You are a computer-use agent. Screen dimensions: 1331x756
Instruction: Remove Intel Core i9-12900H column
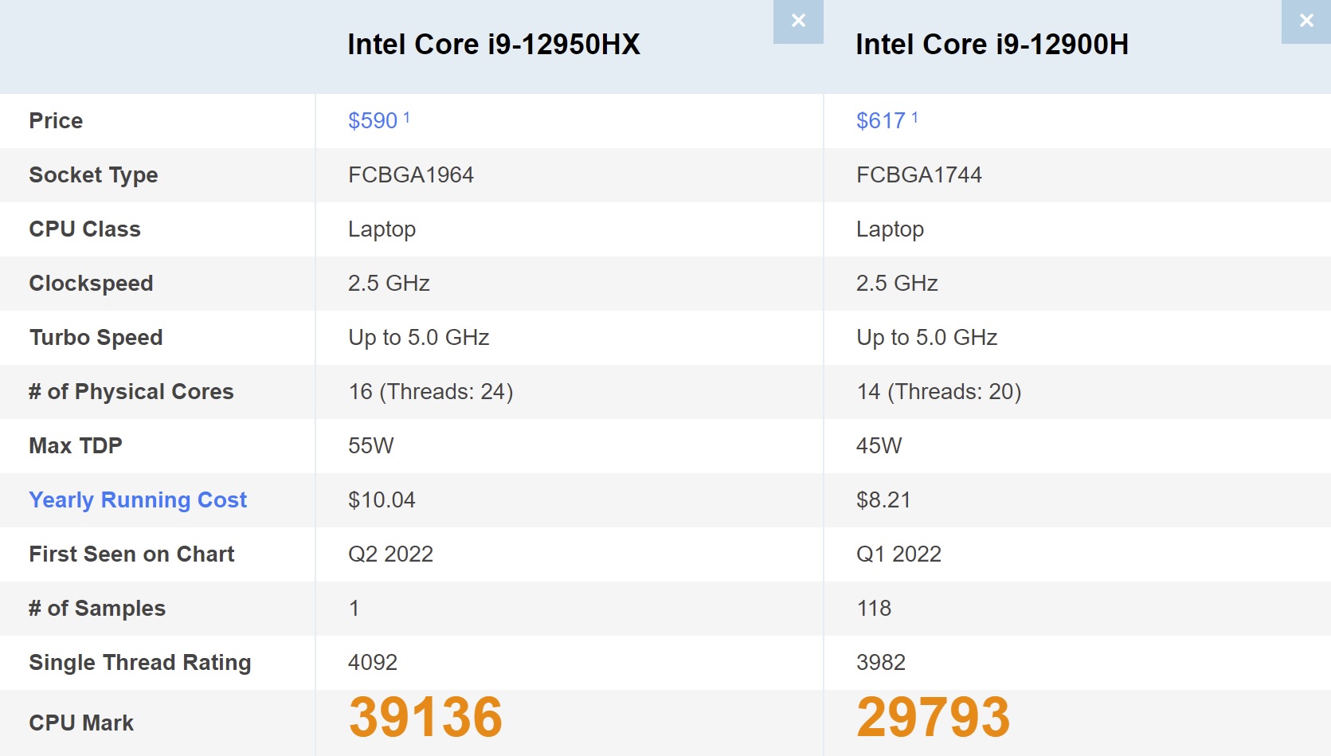point(1306,22)
